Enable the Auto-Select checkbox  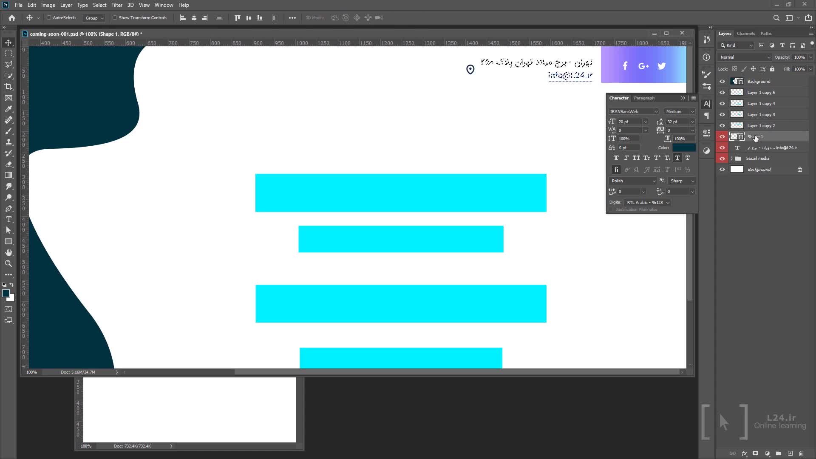tap(49, 18)
